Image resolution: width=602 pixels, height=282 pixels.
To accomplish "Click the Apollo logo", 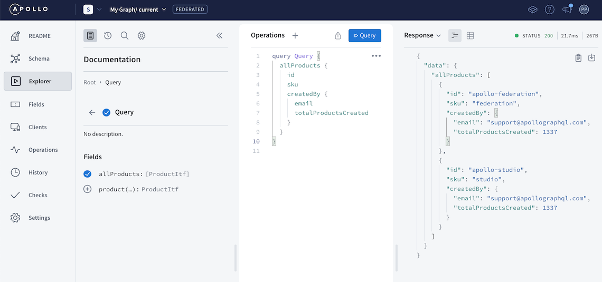I will [29, 9].
